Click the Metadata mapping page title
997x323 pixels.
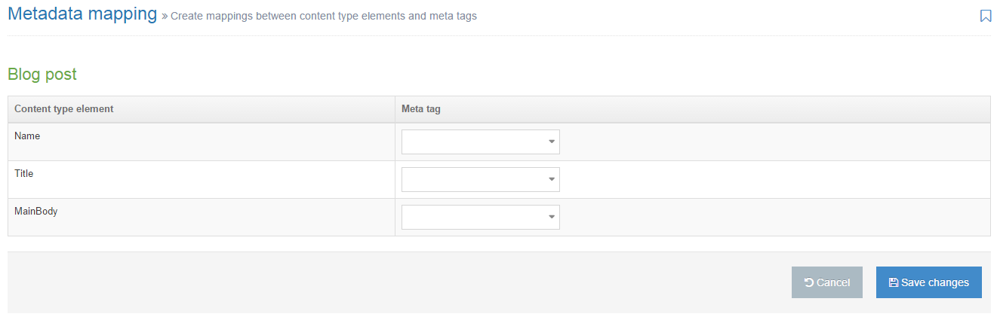coord(82,14)
